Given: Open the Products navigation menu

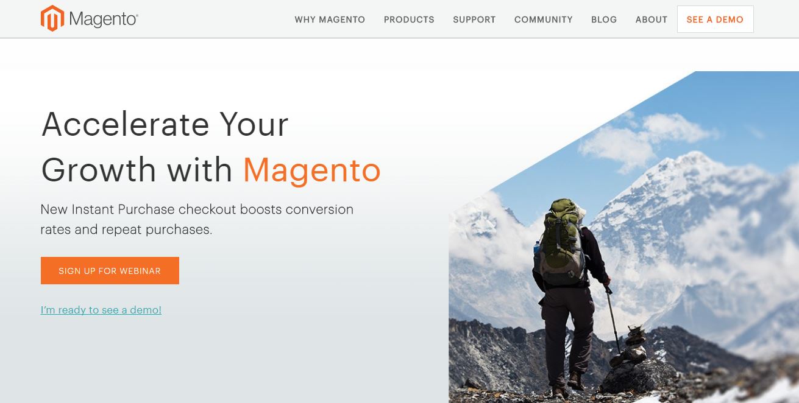Looking at the screenshot, I should (x=409, y=19).
